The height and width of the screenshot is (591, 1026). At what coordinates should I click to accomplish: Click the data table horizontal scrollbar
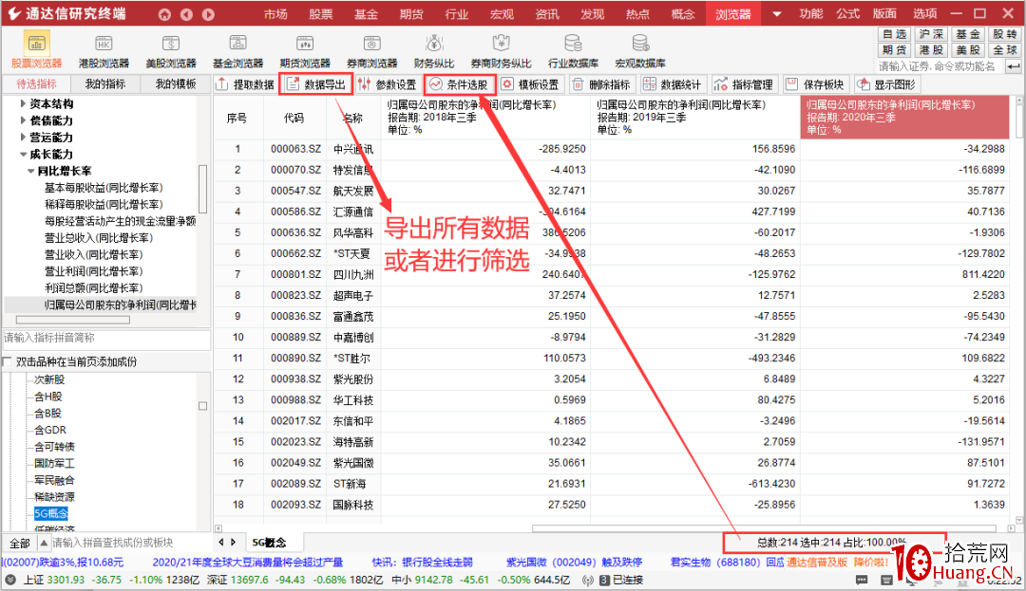coord(764,528)
